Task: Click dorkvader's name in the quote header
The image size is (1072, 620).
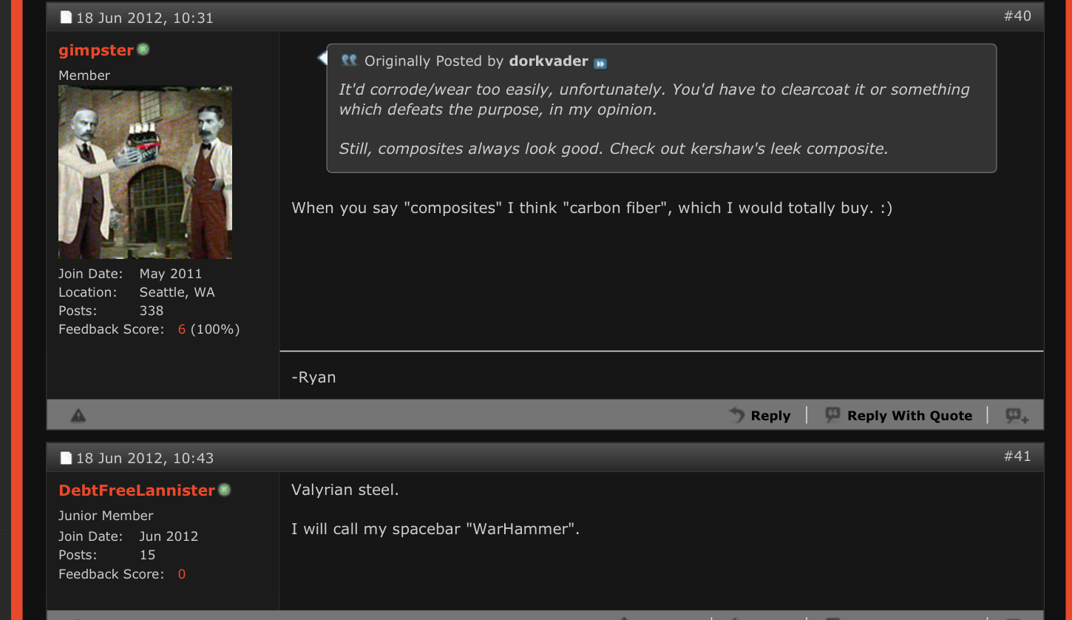Action: pos(549,61)
